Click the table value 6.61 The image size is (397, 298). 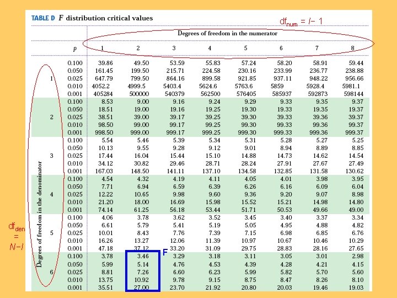tap(107, 225)
